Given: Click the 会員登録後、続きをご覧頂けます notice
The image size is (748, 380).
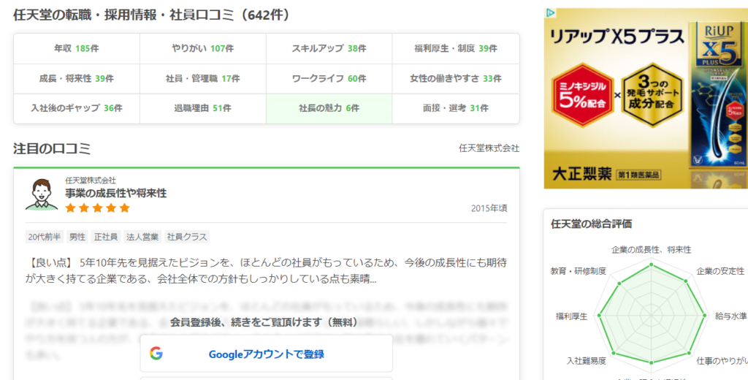Looking at the screenshot, I should pos(266,322).
